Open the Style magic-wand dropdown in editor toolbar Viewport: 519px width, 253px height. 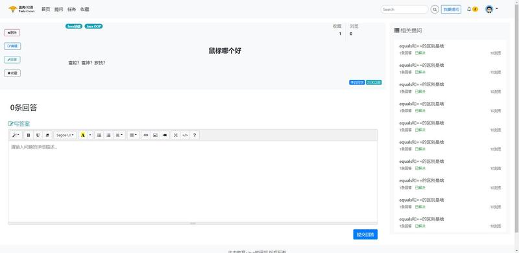(x=16, y=135)
